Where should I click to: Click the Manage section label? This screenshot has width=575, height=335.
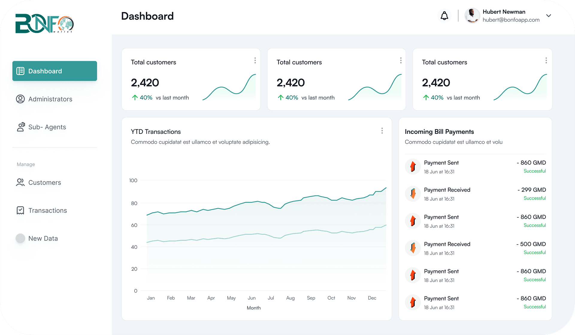point(26,164)
